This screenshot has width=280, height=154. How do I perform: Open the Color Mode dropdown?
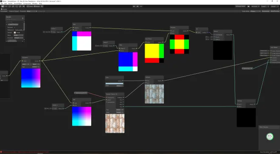click(x=255, y=11)
